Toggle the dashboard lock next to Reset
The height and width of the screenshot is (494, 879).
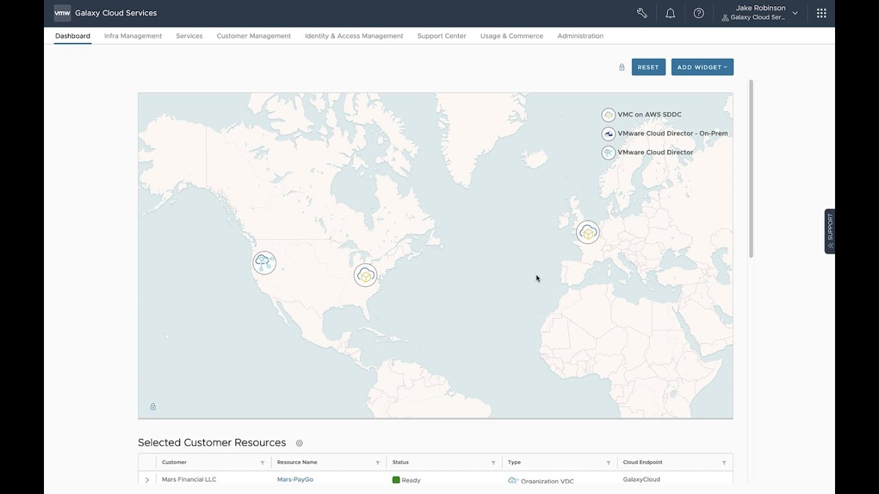click(x=621, y=67)
